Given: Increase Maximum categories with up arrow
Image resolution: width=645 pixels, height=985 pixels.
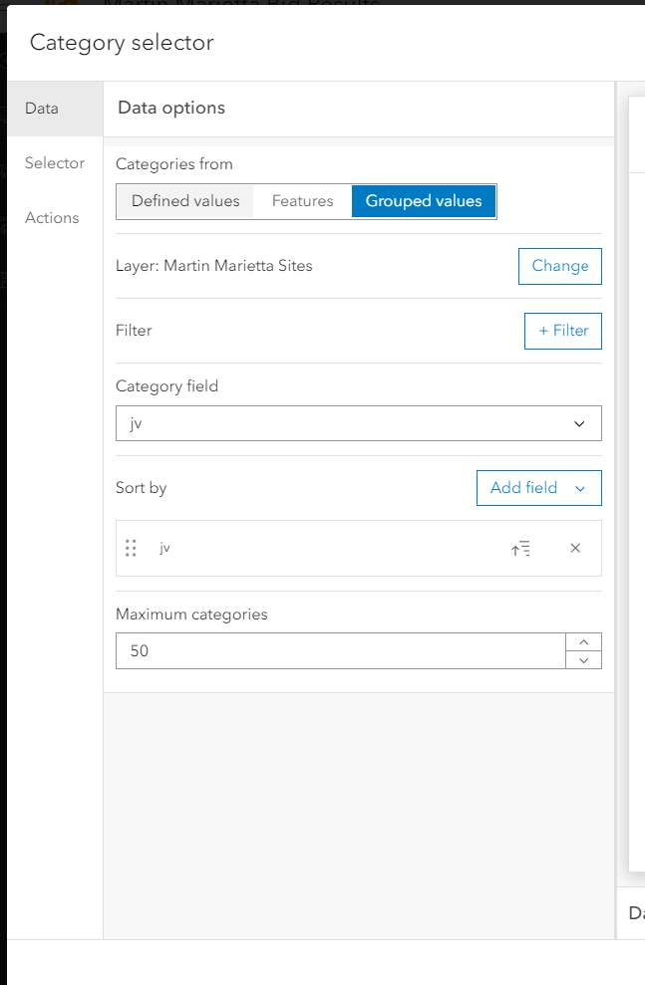Looking at the screenshot, I should (582, 643).
